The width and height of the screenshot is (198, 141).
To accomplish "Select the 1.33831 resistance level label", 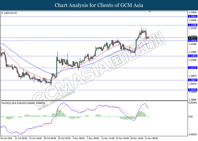I will 193,16.
